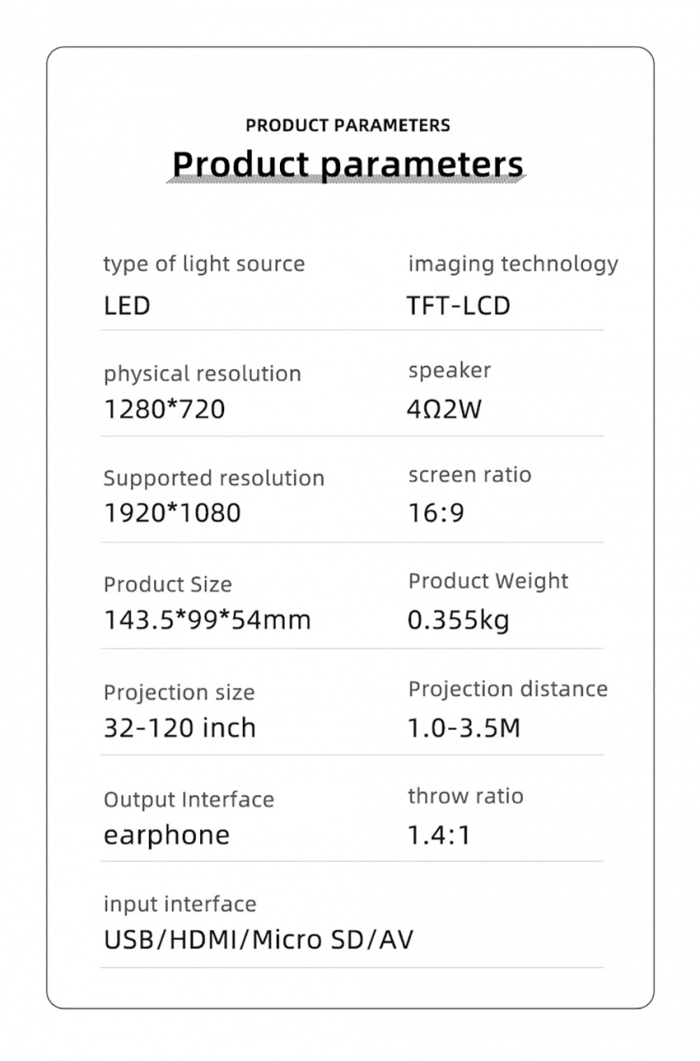Click the 'LED' value text

point(127,306)
